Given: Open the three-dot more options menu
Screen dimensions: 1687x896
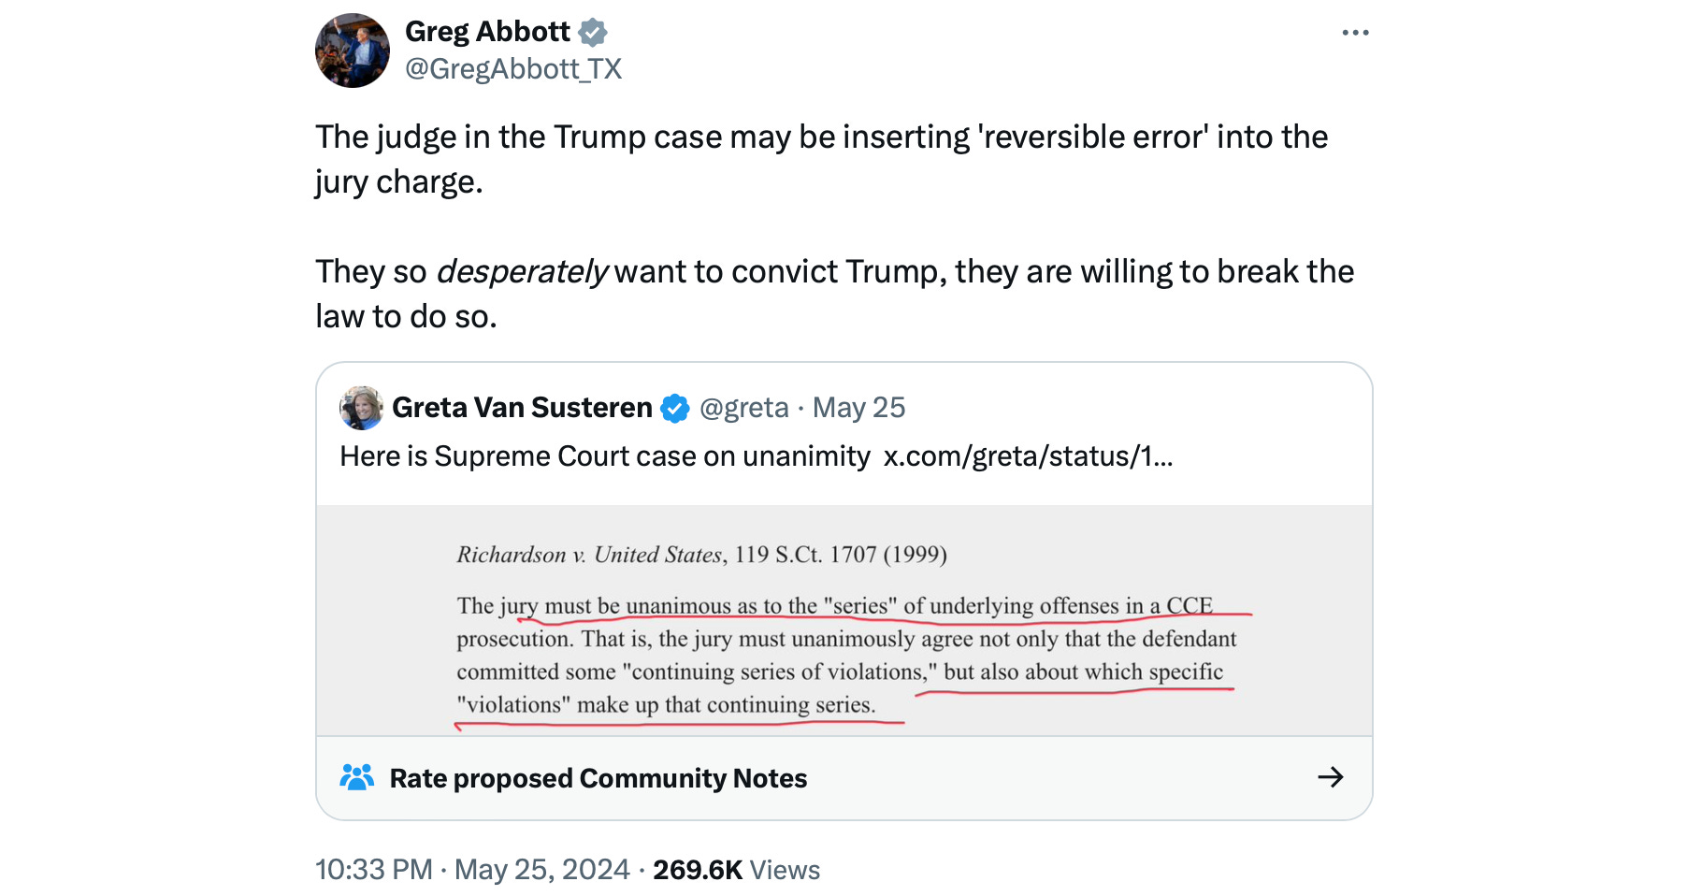Looking at the screenshot, I should 1355,33.
